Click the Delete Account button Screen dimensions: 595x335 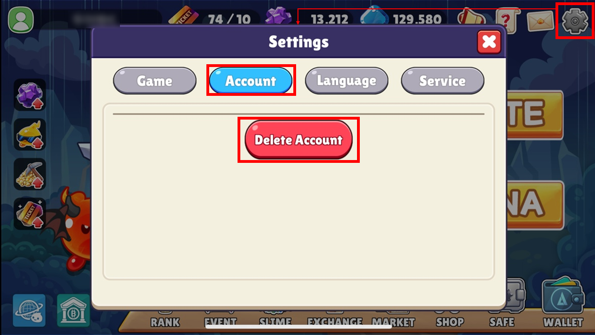[x=298, y=140]
